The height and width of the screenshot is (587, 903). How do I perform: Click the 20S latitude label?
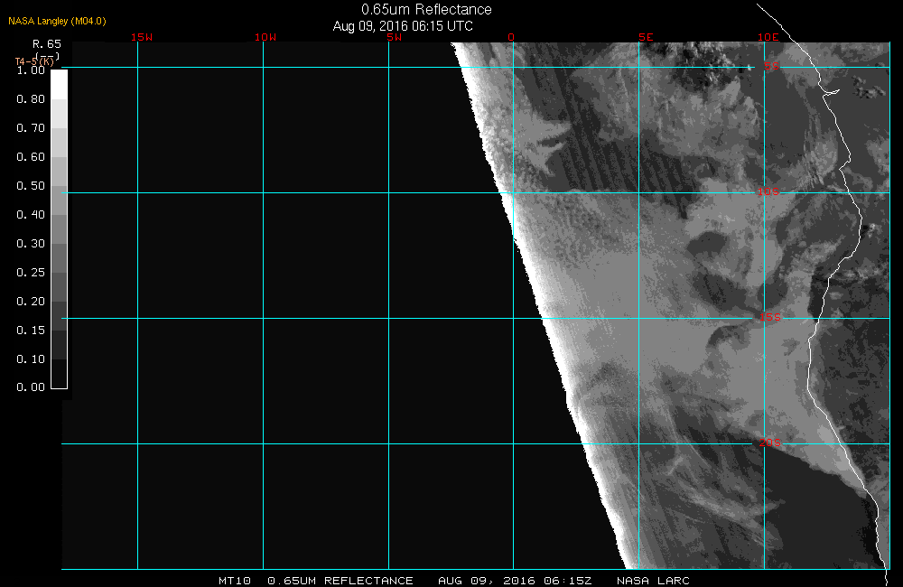770,443
